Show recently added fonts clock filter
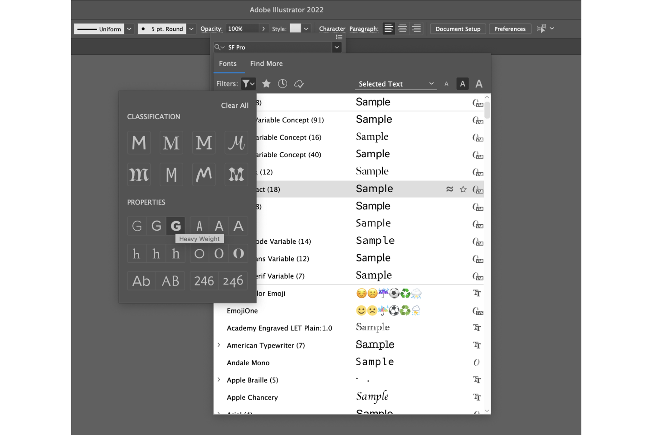This screenshot has width=653, height=435. [x=283, y=84]
